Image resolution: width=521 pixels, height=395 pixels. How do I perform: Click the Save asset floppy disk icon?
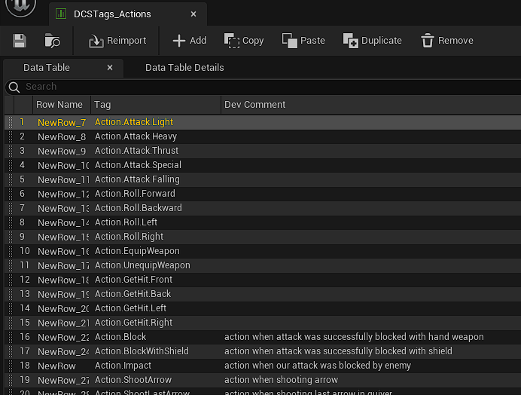tap(20, 41)
